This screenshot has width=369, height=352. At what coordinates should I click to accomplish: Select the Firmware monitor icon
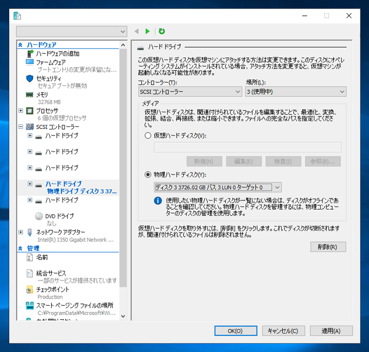point(30,62)
